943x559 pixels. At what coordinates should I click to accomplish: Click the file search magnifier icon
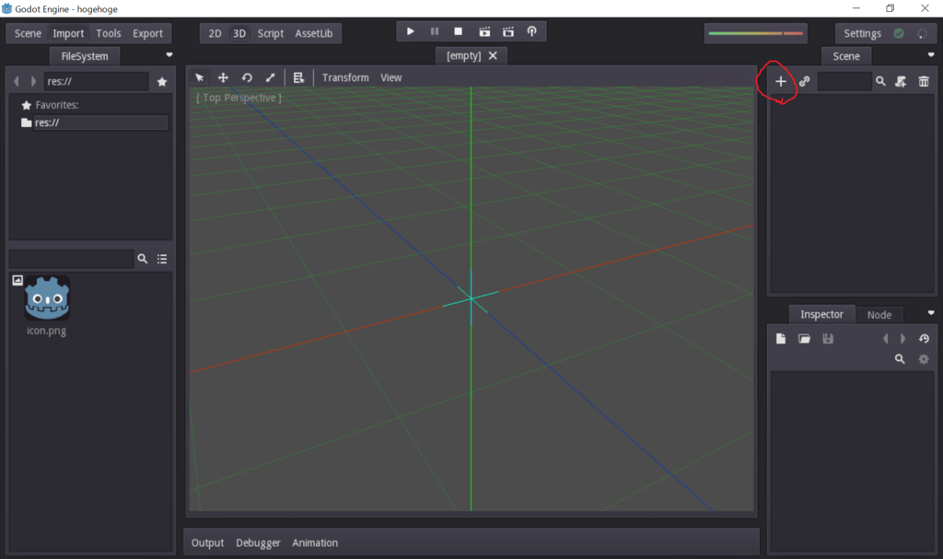(143, 259)
